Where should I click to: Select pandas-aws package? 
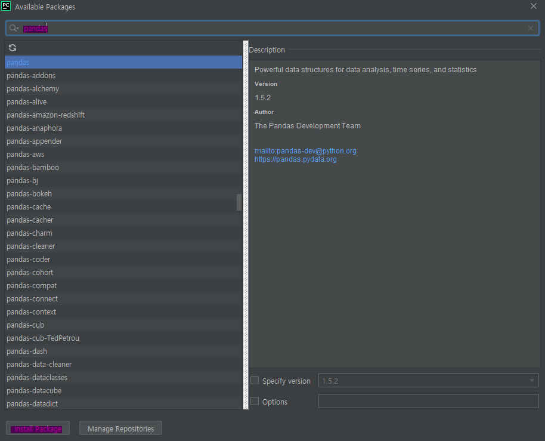tap(123, 154)
